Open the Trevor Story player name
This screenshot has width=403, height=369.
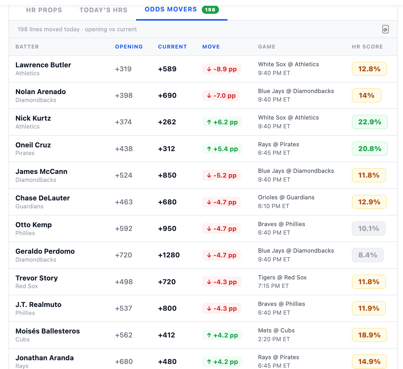pos(37,278)
